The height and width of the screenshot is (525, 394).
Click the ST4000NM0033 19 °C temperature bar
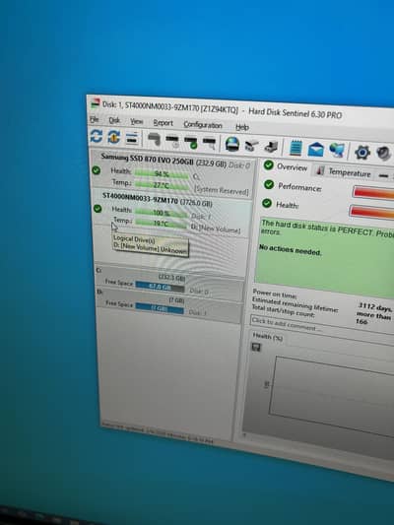[x=162, y=223]
